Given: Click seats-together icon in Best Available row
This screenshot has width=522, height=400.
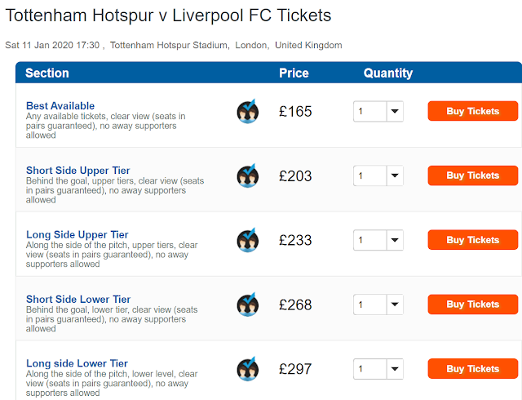Looking at the screenshot, I should click(x=248, y=112).
